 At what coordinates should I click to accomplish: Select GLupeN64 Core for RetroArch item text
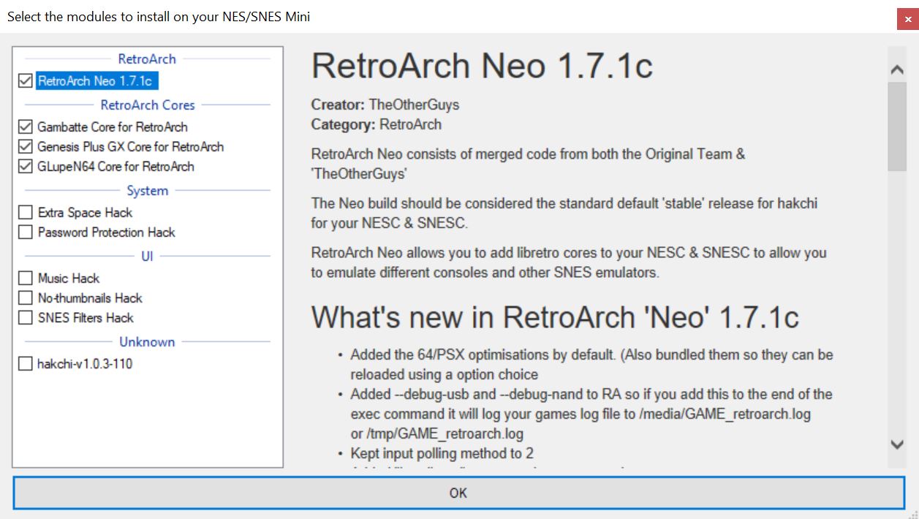(116, 167)
